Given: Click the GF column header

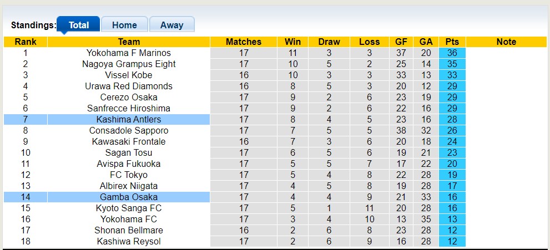Looking at the screenshot, I should [x=401, y=42].
